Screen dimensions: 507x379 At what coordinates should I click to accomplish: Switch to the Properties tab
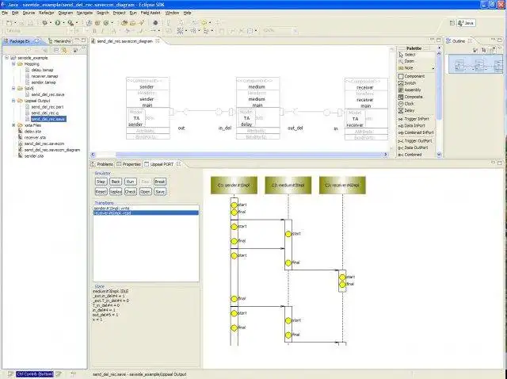click(x=128, y=164)
